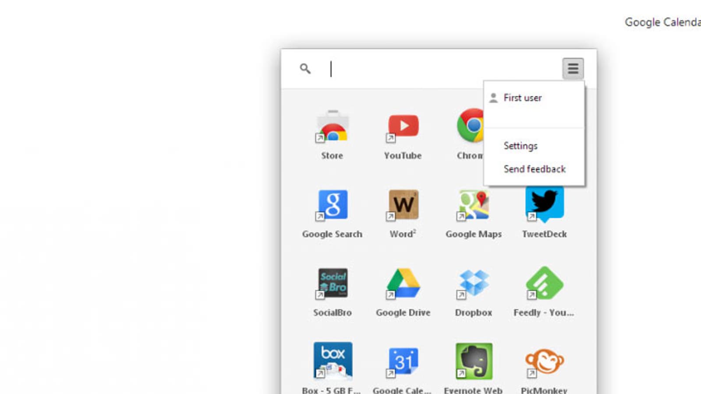Open the Word² game app
This screenshot has height=394, width=701.
(403, 204)
